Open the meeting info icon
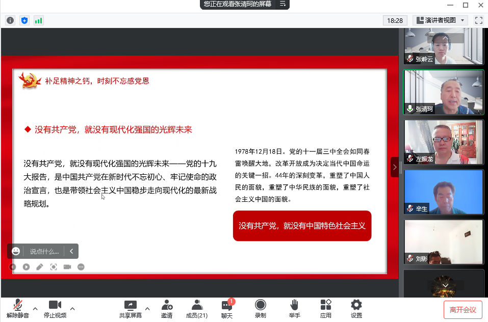488x322 pixels. pyautogui.click(x=10, y=20)
